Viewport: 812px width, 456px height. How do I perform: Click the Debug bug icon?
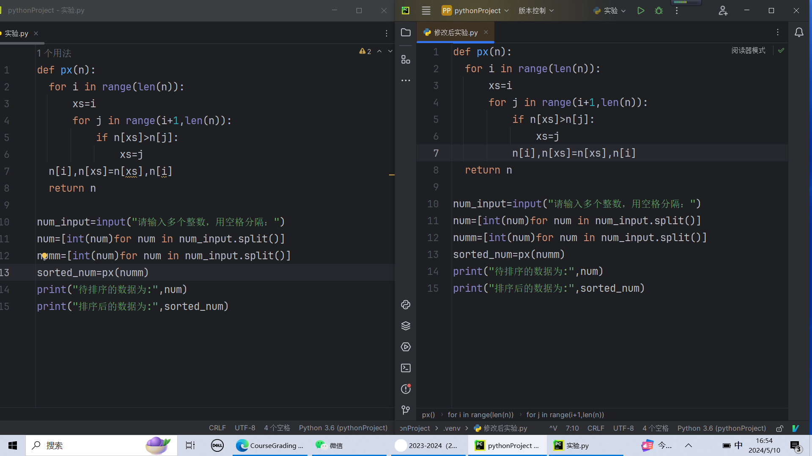point(658,11)
